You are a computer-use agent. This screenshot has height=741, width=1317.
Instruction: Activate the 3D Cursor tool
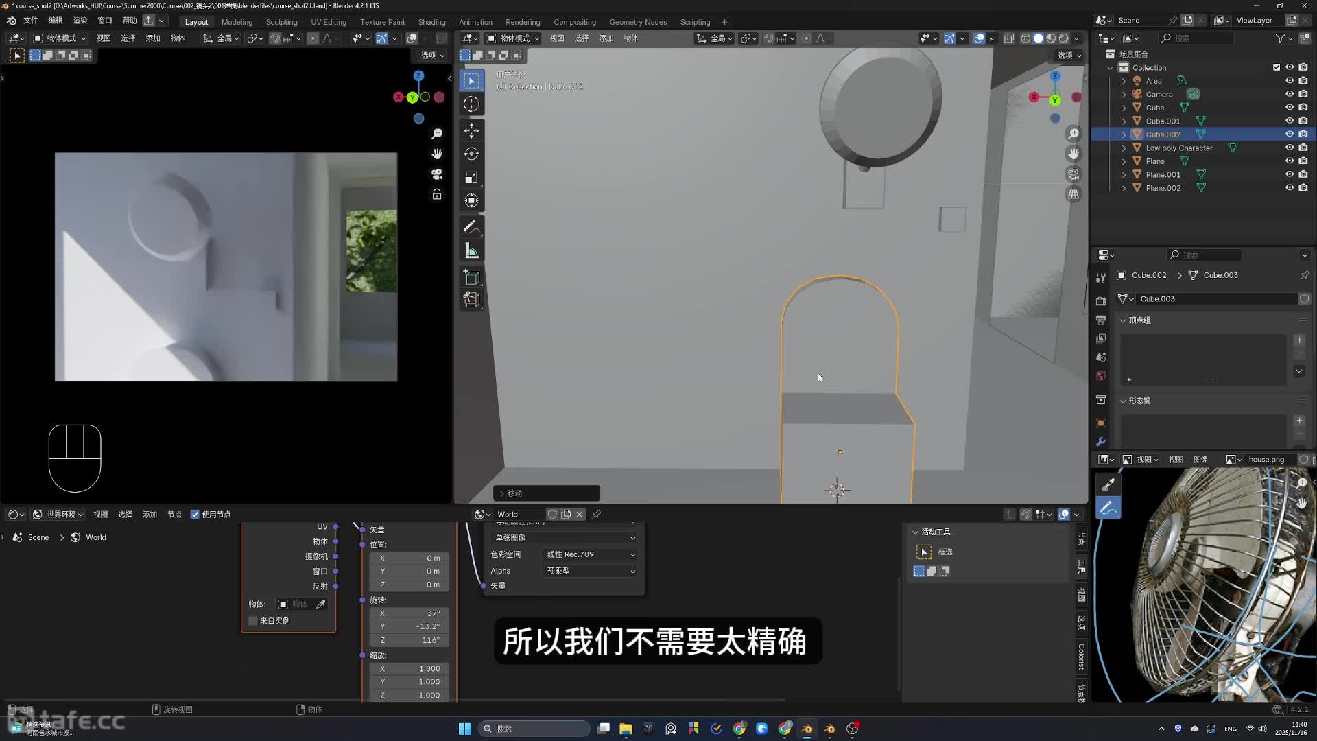point(471,104)
